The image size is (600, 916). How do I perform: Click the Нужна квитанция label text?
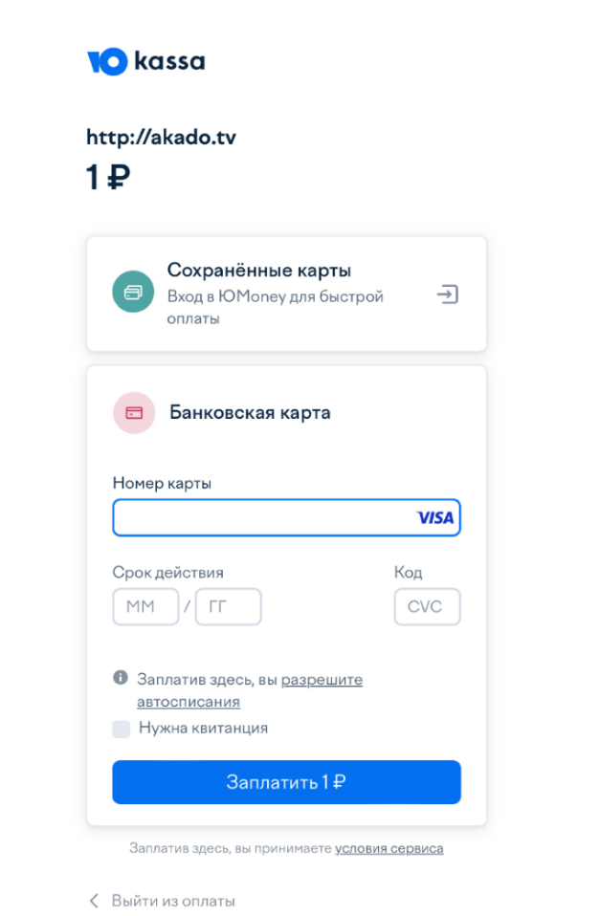pos(203,728)
